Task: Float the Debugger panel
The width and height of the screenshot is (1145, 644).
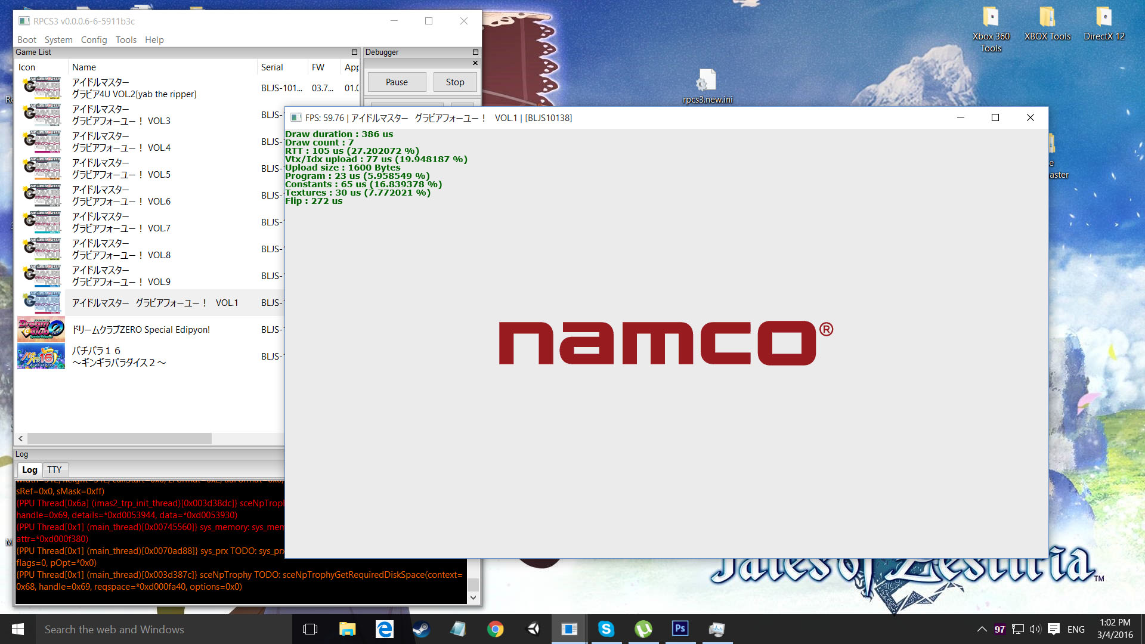Action: point(475,52)
